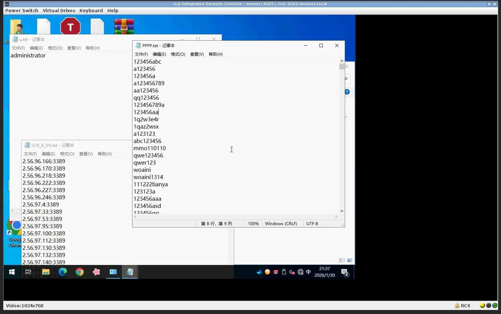
Task: Click scroll down arrow in PPPP.txt window
Action: [342, 211]
